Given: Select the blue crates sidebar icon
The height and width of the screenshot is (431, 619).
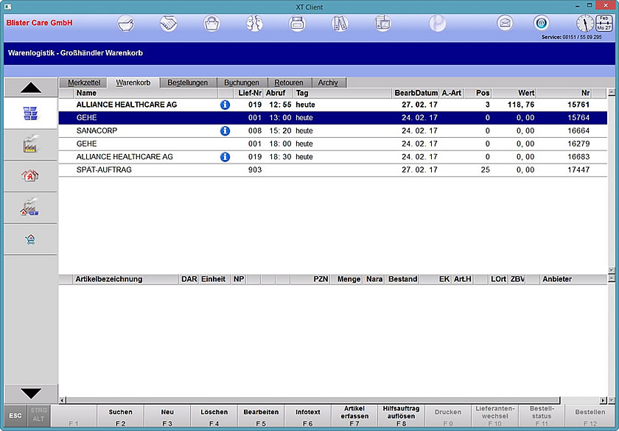Looking at the screenshot, I should pyautogui.click(x=30, y=113).
